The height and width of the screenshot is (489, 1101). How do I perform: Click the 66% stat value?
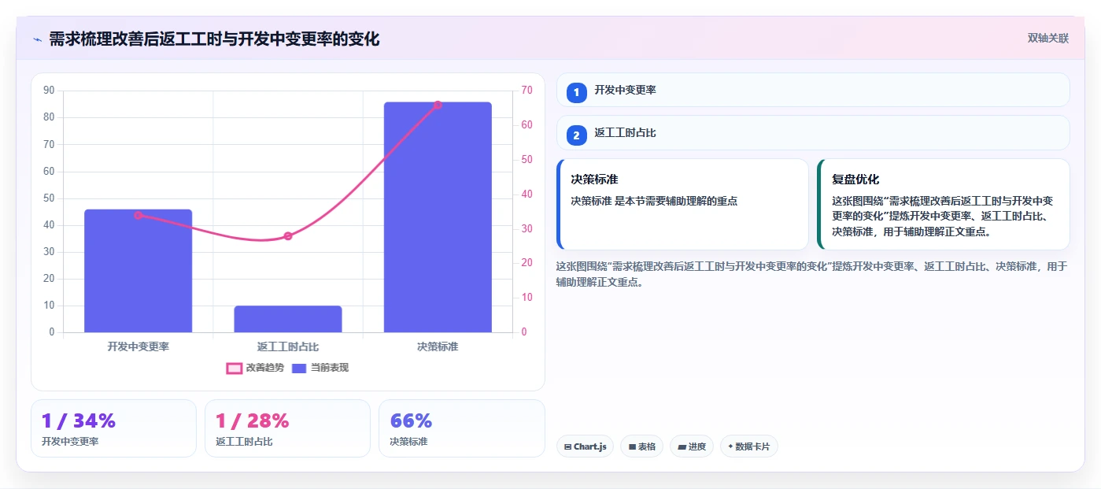click(411, 420)
